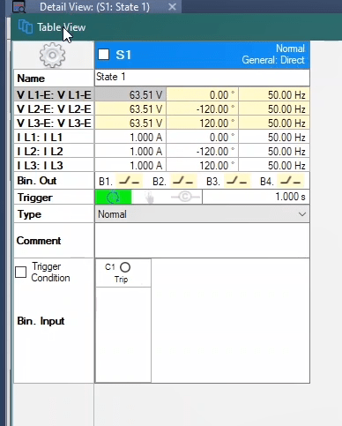Close the Detail View tab

pos(173,7)
